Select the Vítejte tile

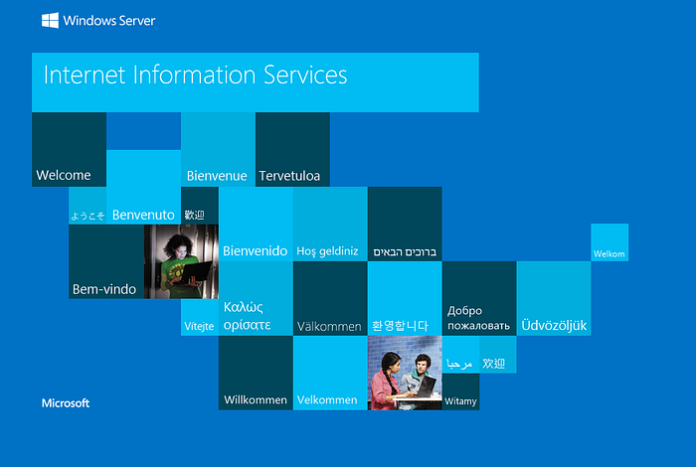point(200,317)
